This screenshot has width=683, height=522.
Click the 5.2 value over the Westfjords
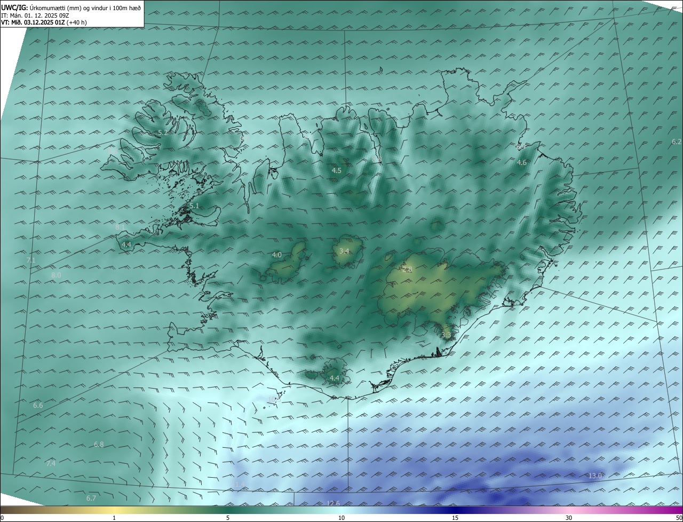click(163, 132)
